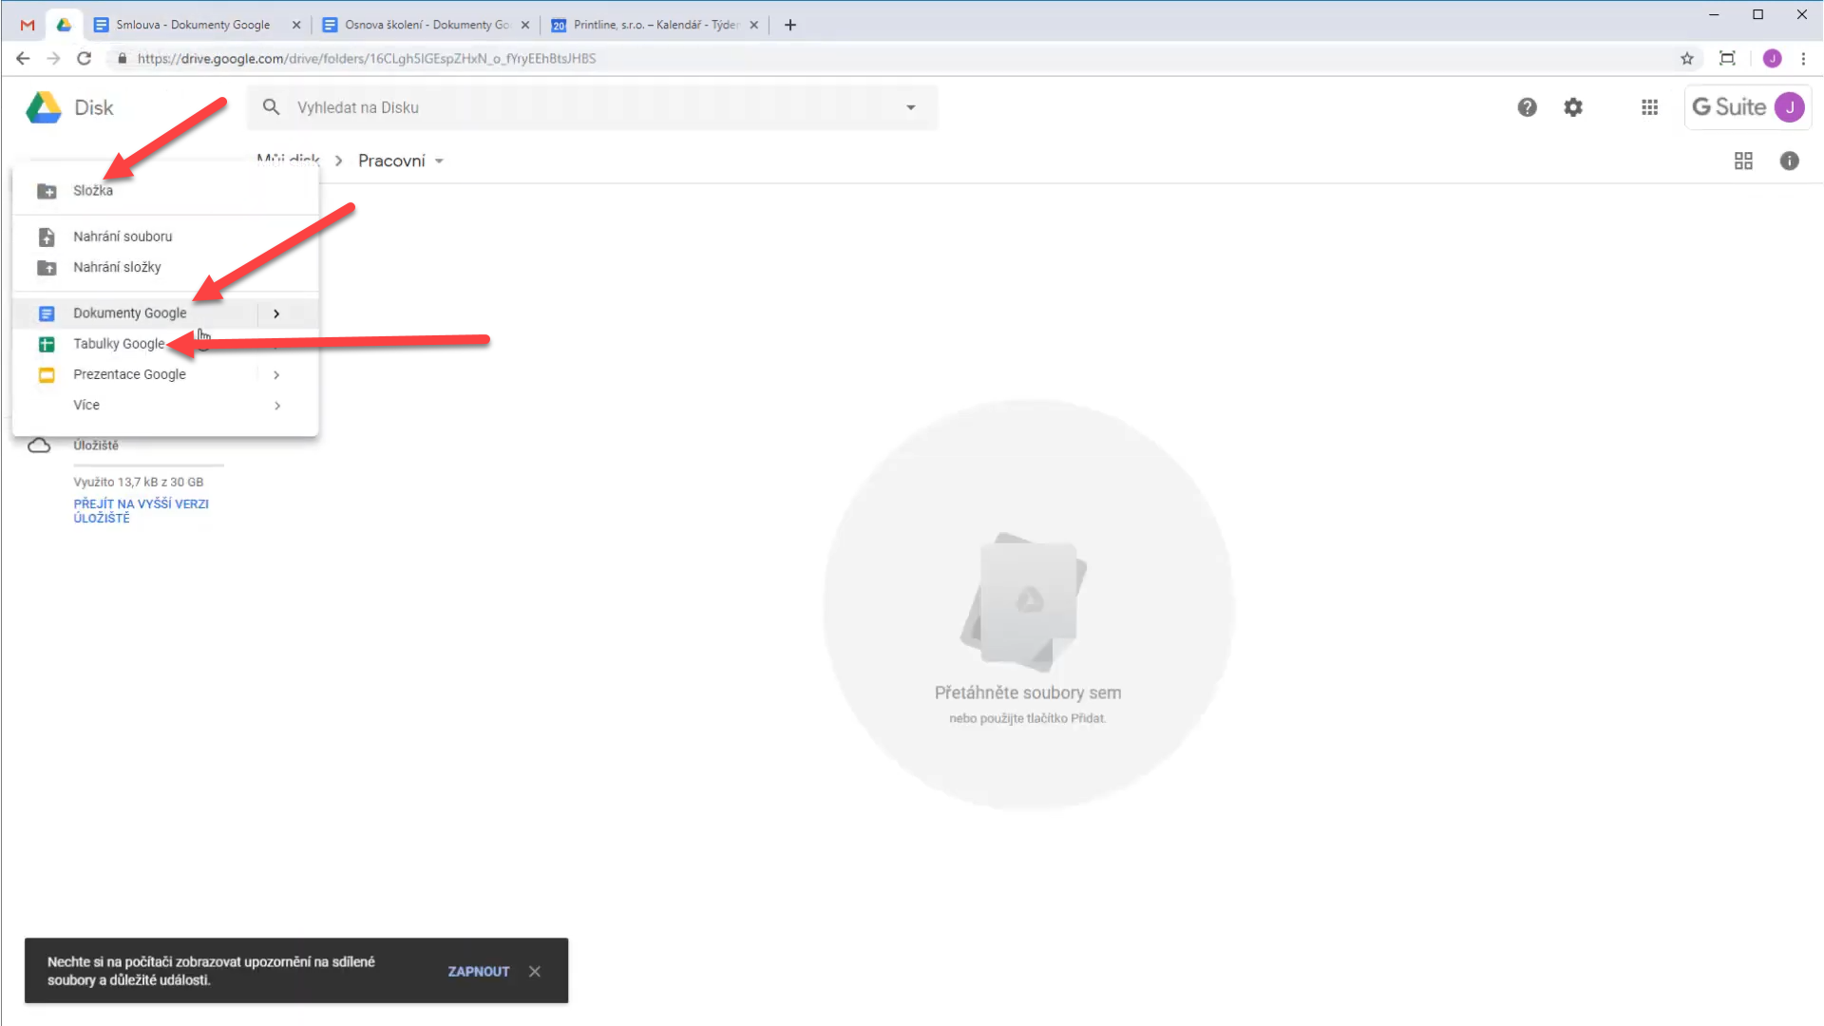This screenshot has width=1824, height=1026.
Task: Select the Smlouva Dokumenty Google tab
Action: tap(193, 25)
